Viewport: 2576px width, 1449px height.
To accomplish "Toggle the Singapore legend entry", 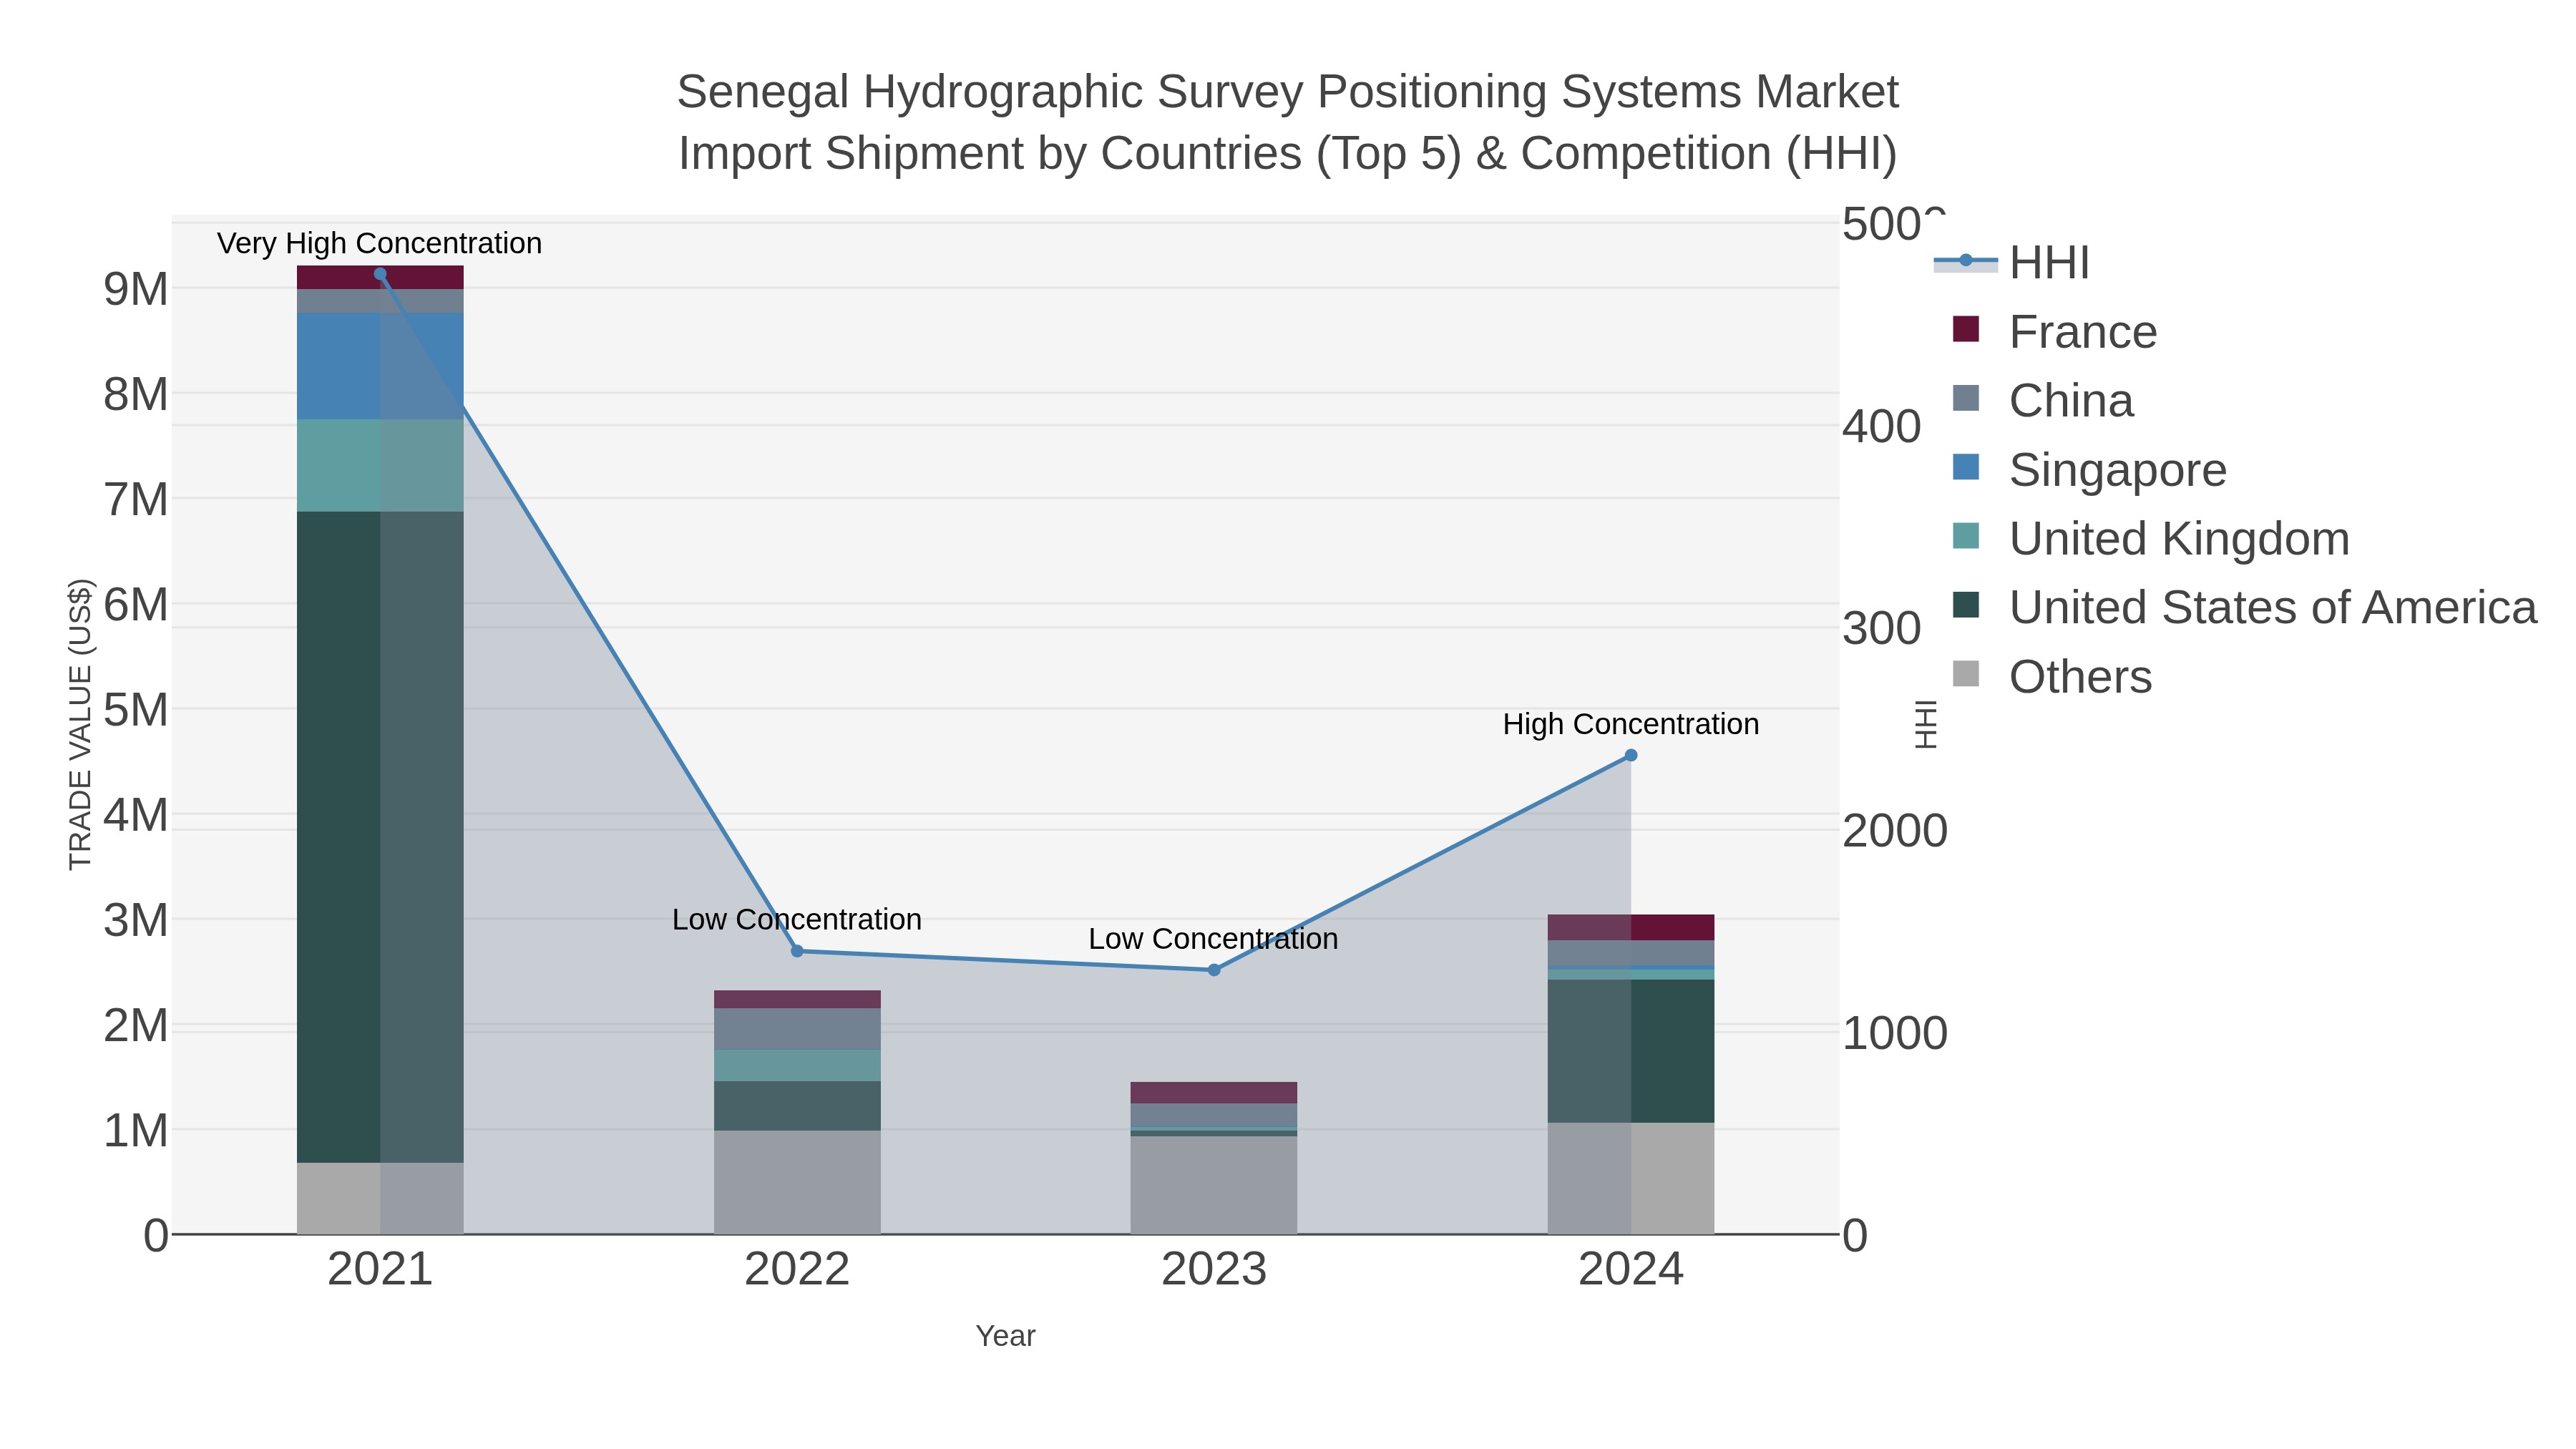I will [x=2089, y=470].
